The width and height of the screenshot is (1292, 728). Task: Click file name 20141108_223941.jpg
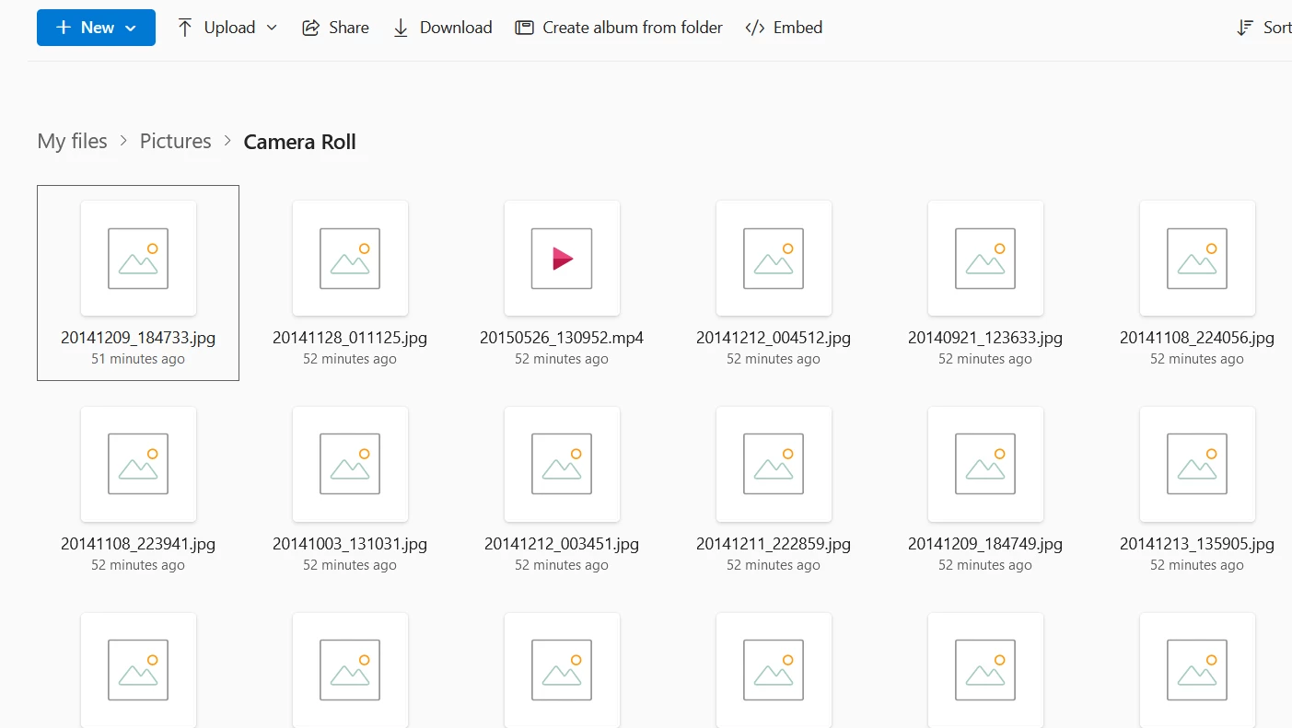(138, 544)
